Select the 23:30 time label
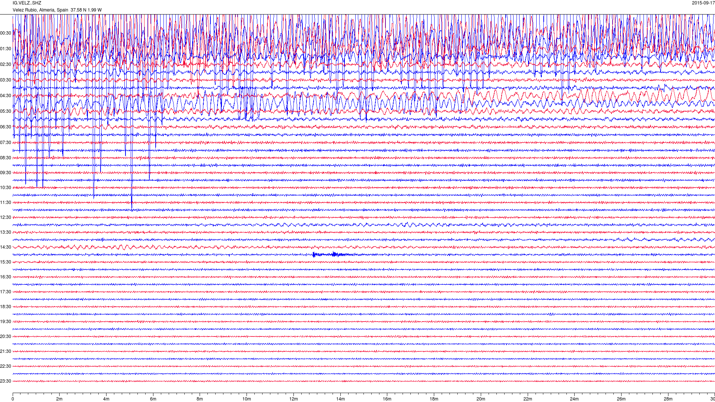 tap(6, 381)
